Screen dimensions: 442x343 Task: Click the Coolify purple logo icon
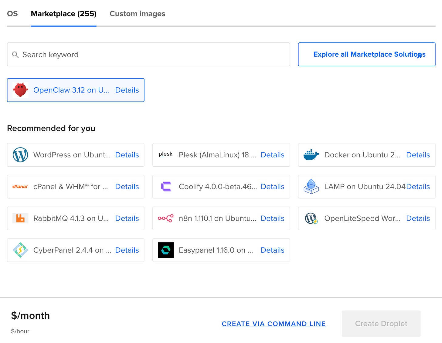[166, 187]
